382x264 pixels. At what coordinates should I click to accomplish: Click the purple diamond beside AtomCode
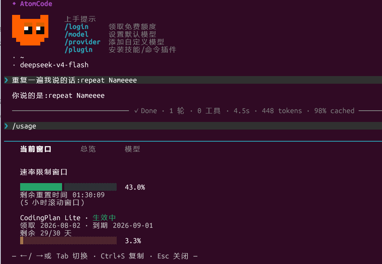[x=14, y=4]
